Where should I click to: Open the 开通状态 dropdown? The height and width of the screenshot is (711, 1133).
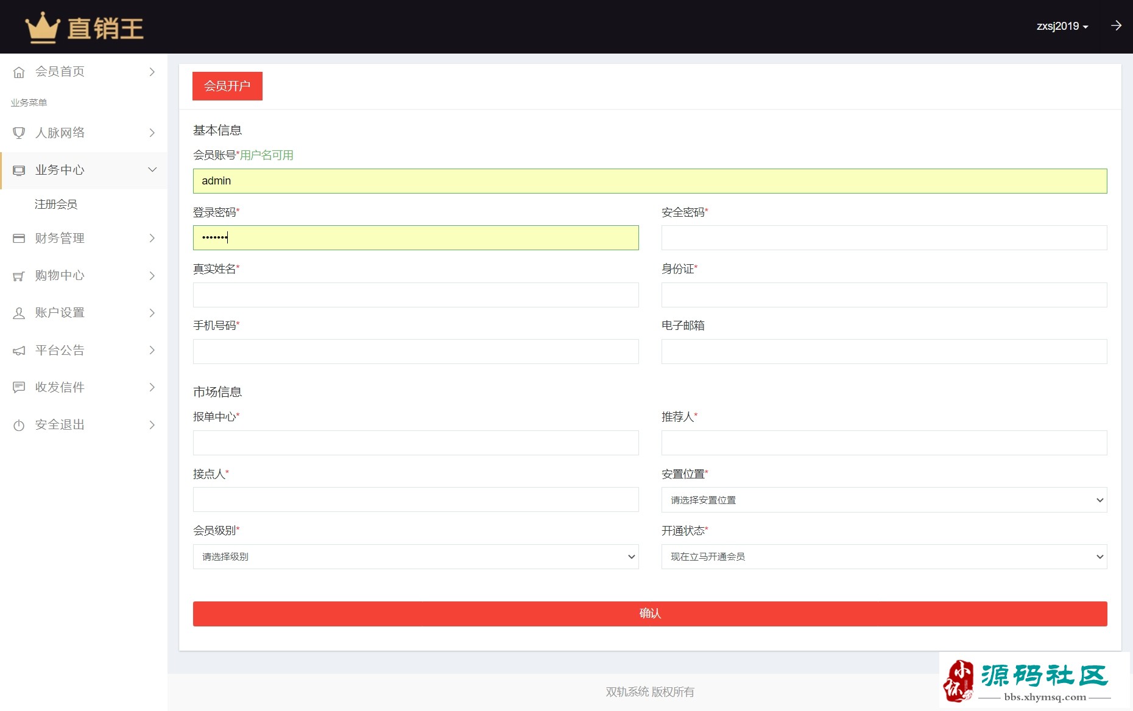[x=884, y=556]
